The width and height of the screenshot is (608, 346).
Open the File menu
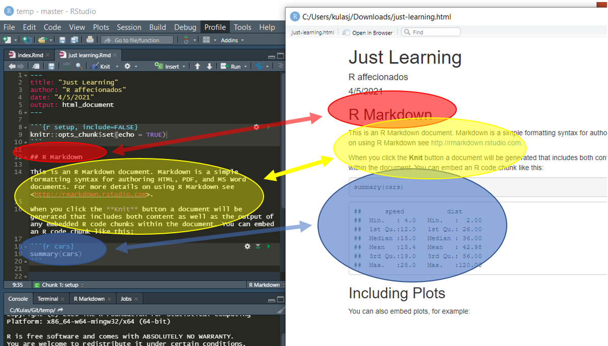click(x=9, y=27)
